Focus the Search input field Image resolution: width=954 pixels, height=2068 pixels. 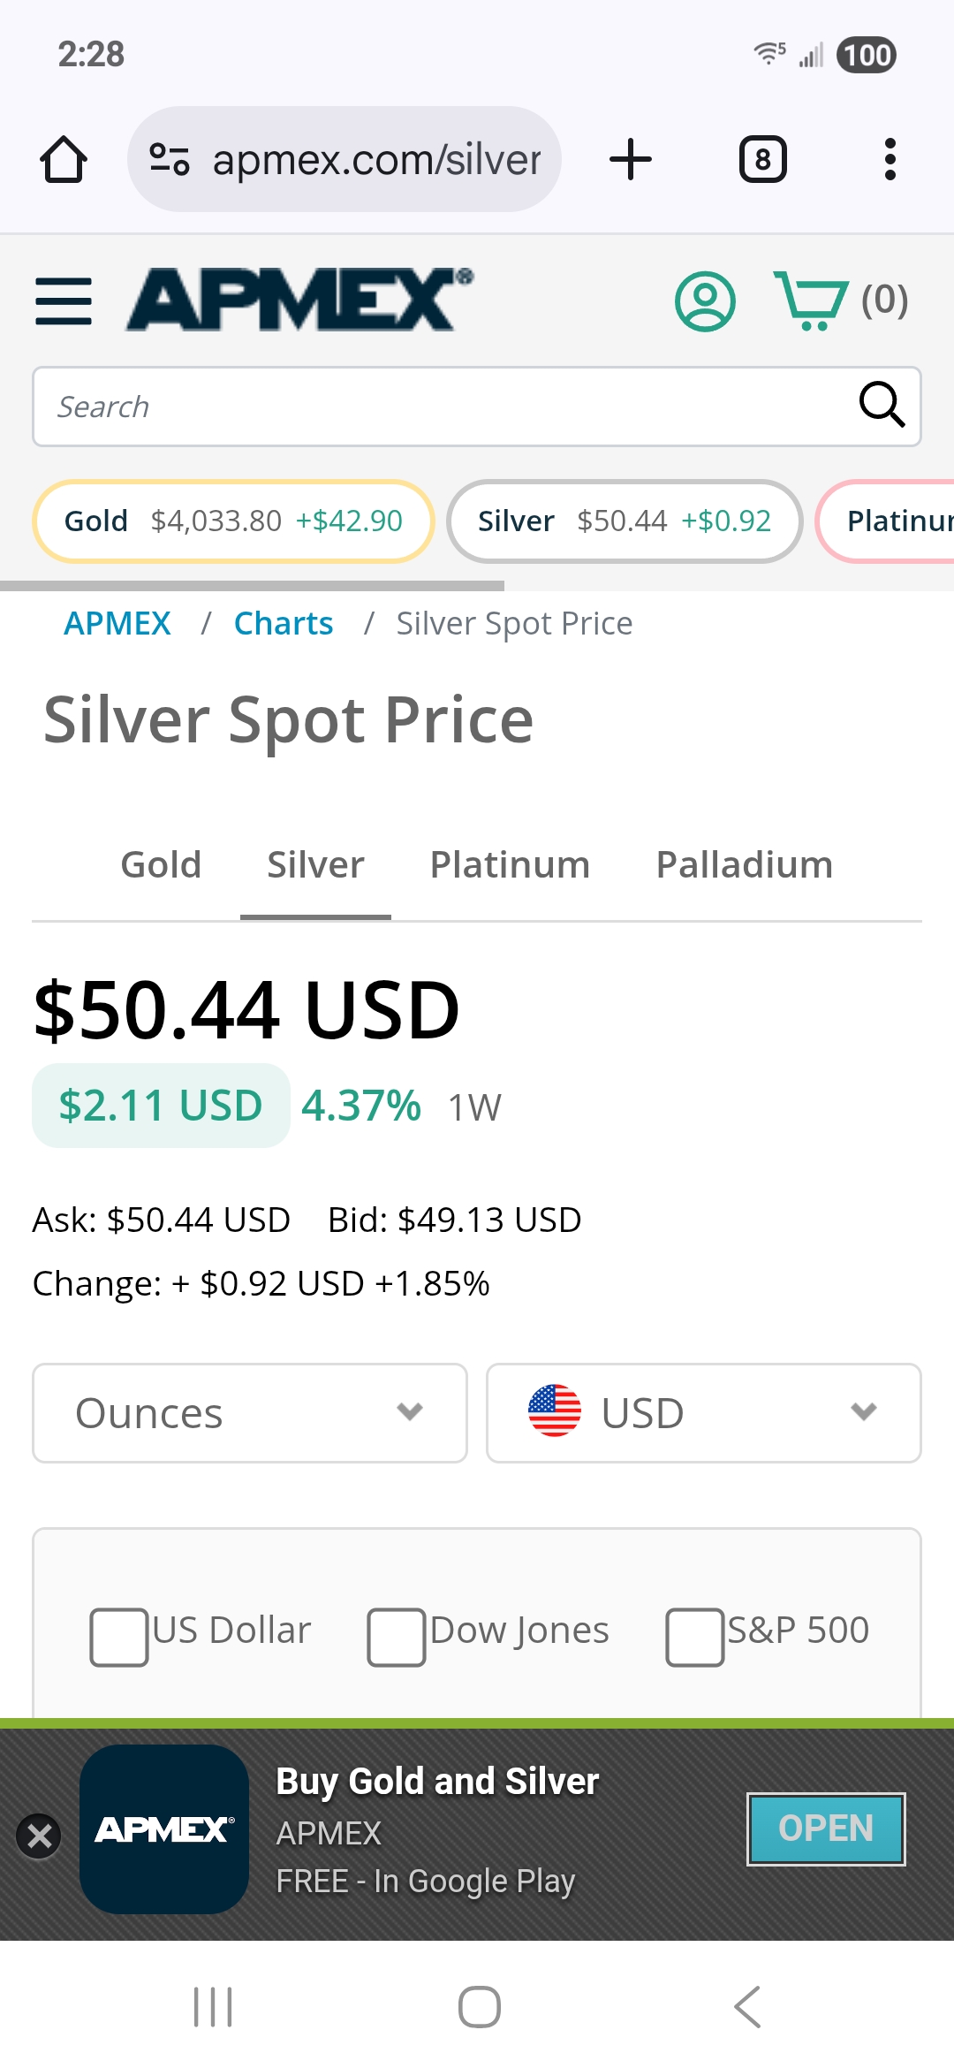click(x=442, y=407)
